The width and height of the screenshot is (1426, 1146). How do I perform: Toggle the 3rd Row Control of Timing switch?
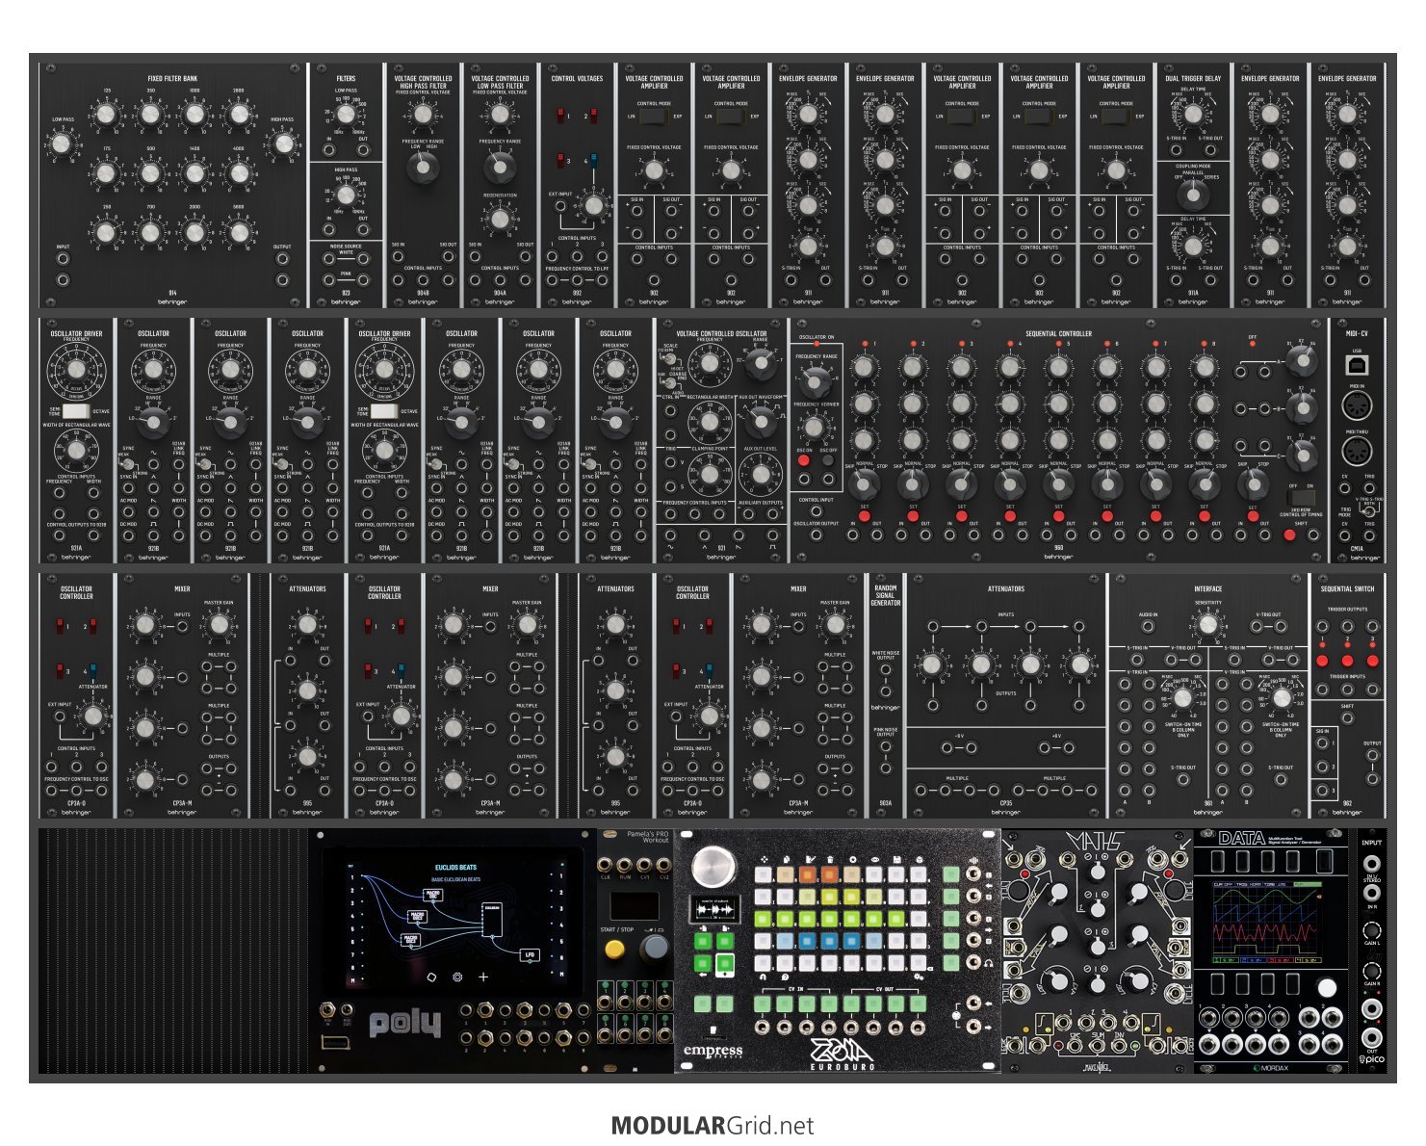click(1300, 498)
